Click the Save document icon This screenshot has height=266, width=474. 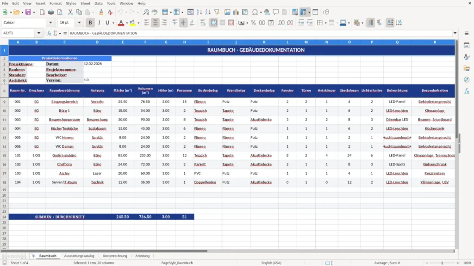pyautogui.click(x=28, y=12)
